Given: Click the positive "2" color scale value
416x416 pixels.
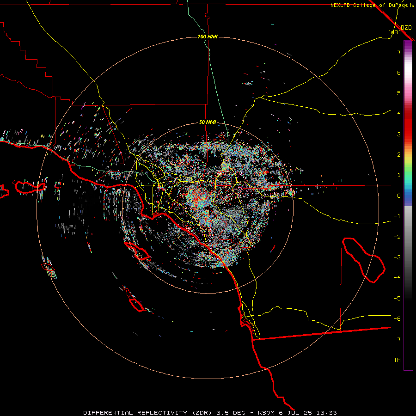Looking at the screenshot, I should coord(399,155).
